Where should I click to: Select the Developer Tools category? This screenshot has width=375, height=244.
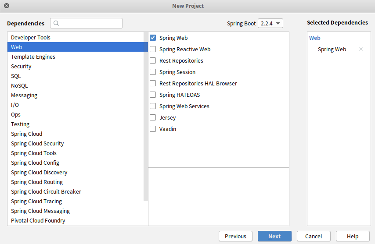31,38
